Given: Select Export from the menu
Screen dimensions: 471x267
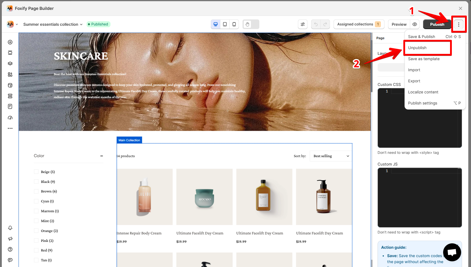Looking at the screenshot, I should click(x=435, y=81).
